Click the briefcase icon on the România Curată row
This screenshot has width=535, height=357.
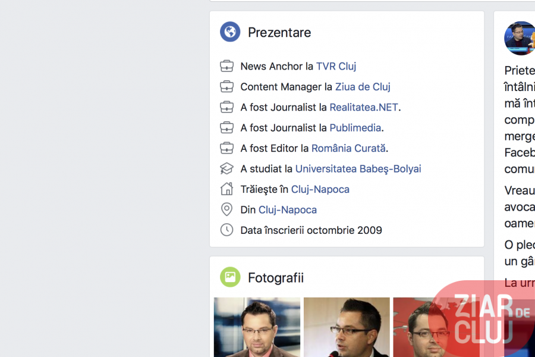tap(226, 148)
